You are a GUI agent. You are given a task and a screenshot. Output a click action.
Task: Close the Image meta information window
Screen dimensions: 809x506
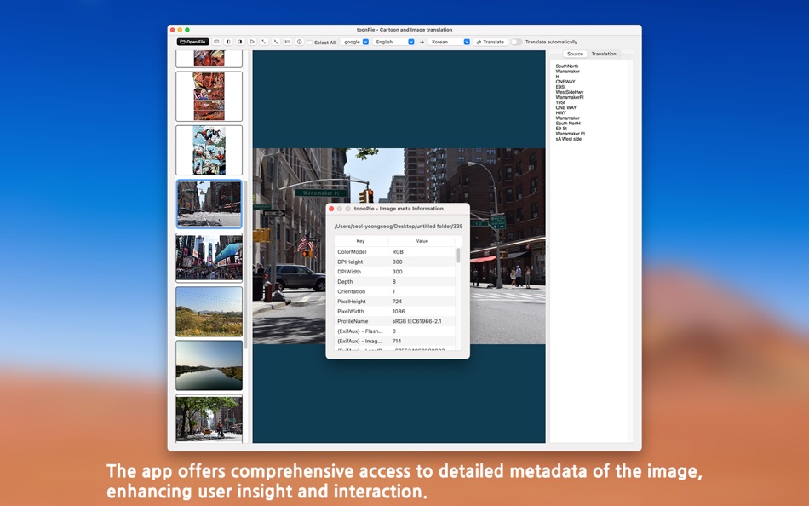tap(331, 209)
